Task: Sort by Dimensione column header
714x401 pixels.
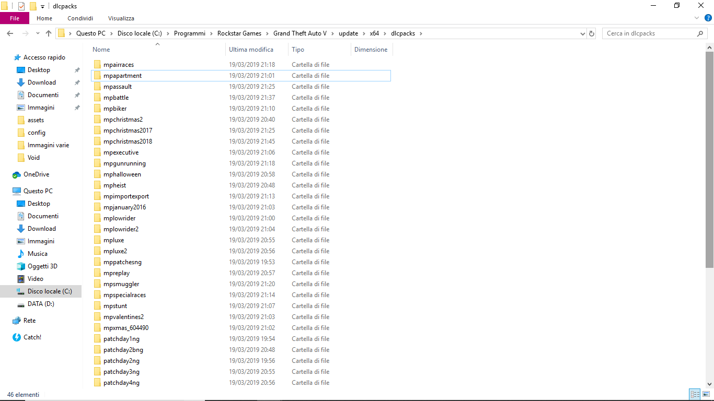Action: [371, 50]
